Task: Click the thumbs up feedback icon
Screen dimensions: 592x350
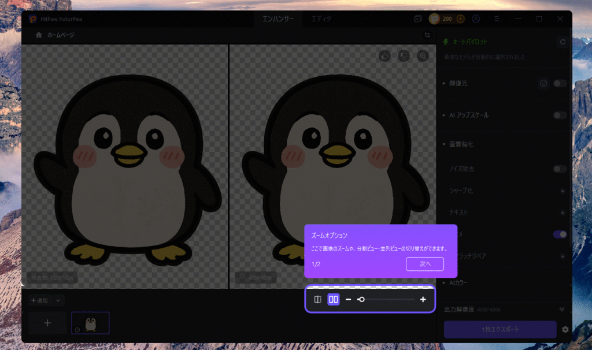Action: point(384,55)
